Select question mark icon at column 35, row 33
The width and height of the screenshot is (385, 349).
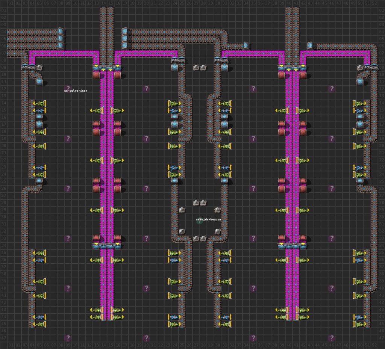coord(253,238)
